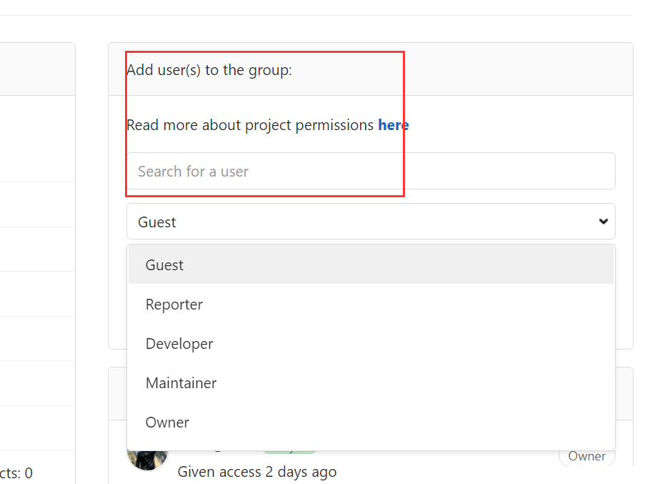650x484 pixels.
Task: Click the left panel's top header section
Action: pyautogui.click(x=37, y=69)
